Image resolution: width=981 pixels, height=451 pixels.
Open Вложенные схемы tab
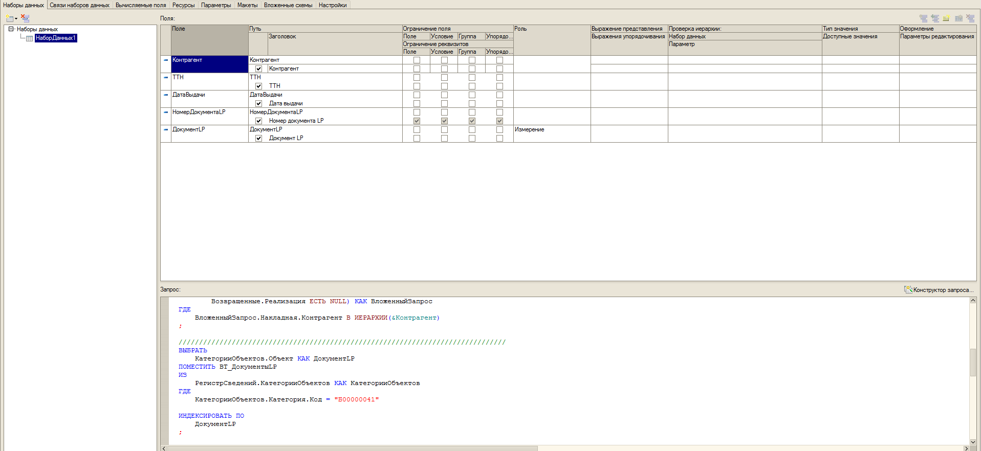[x=288, y=5]
